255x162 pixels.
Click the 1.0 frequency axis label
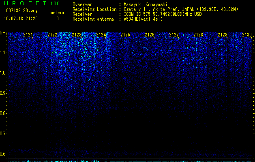3,73
